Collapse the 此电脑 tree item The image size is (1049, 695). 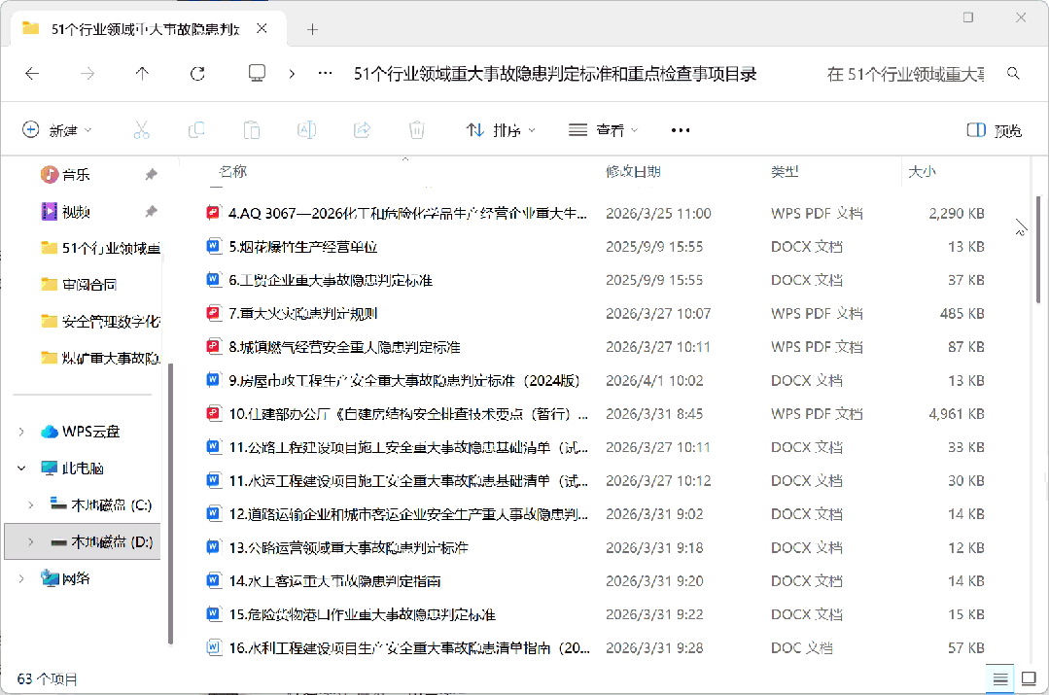click(21, 466)
